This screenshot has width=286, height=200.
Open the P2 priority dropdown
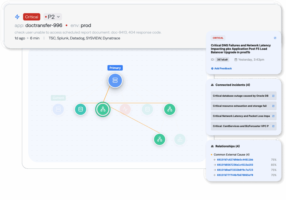point(53,17)
